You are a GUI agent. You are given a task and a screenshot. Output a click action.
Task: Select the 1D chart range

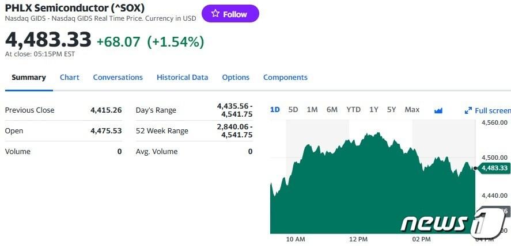(275, 110)
